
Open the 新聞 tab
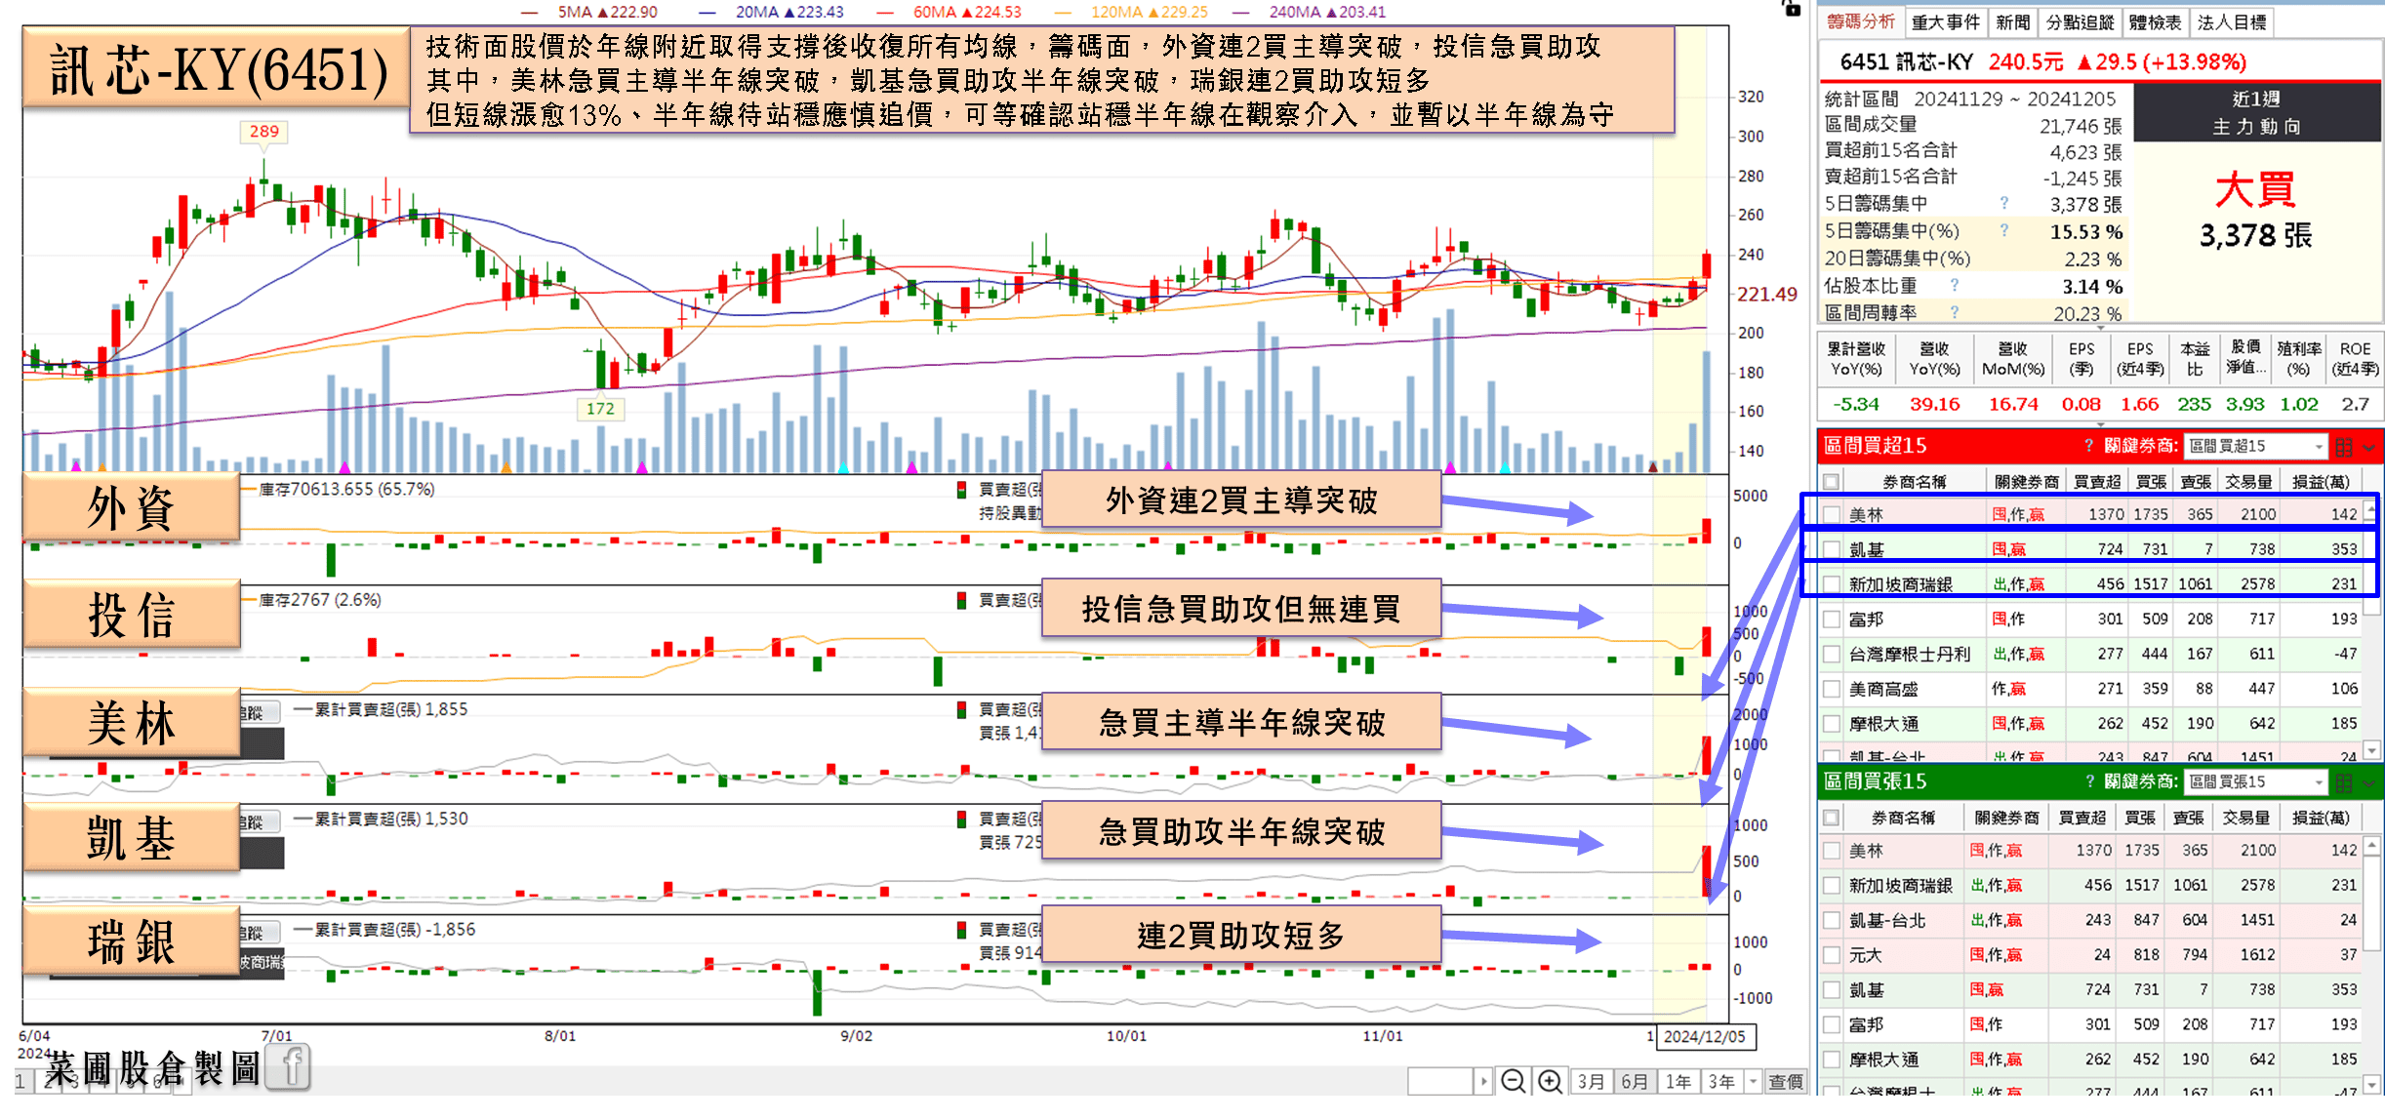2012,21
